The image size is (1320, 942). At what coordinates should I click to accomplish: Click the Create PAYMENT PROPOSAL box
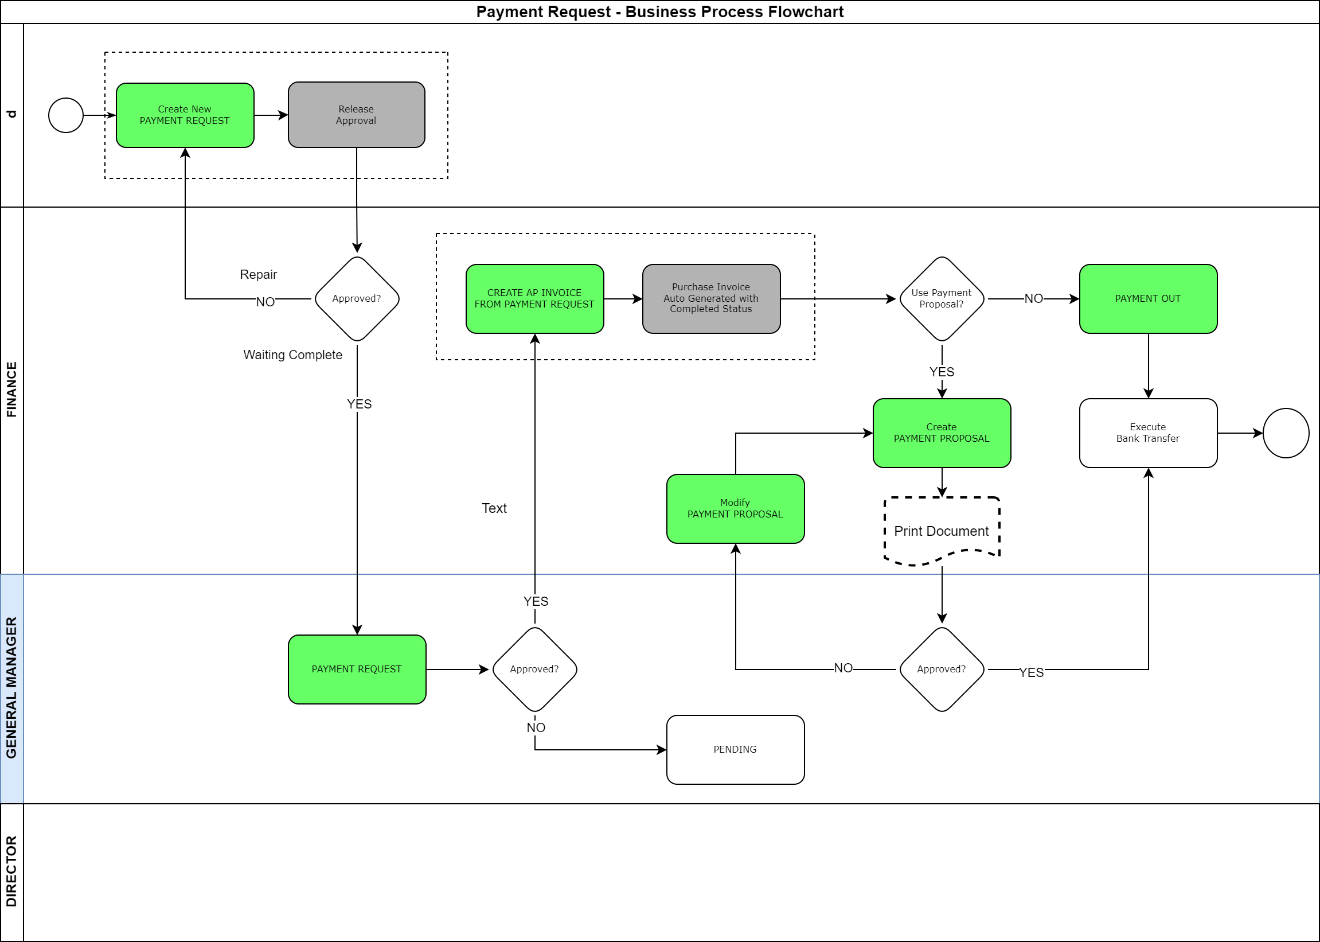tap(941, 433)
